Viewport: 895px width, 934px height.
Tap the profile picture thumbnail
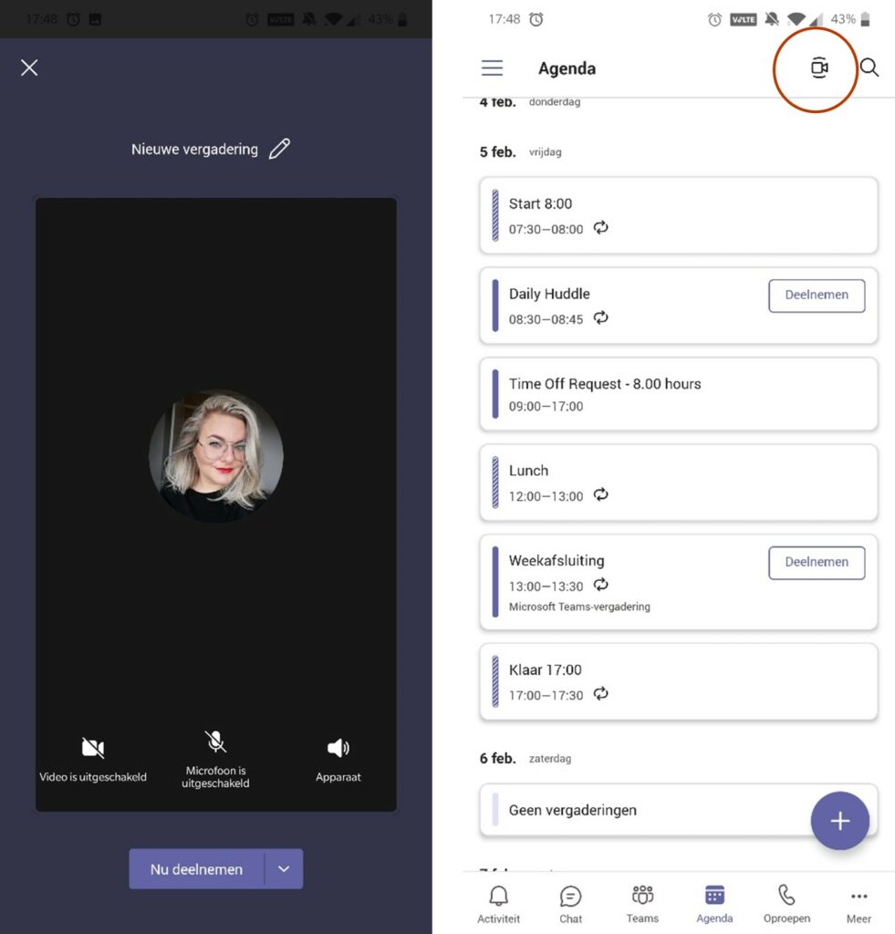pos(215,456)
